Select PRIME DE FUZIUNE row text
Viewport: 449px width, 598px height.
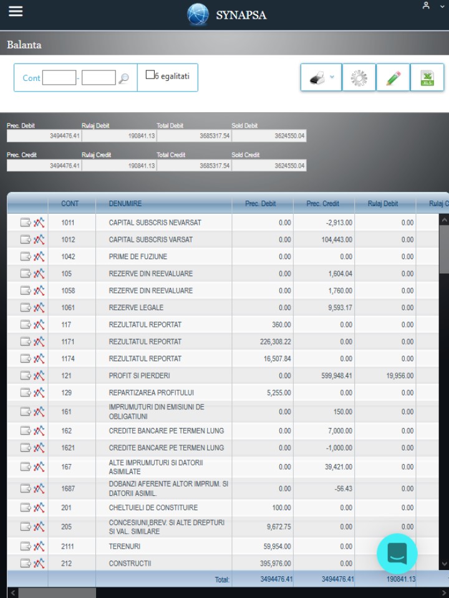138,256
